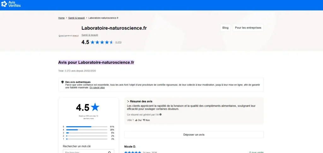Click the Avis pour Laboratoire-naturoscience.fr heading
Screen dimensions: 323x153
(x=96, y=62)
